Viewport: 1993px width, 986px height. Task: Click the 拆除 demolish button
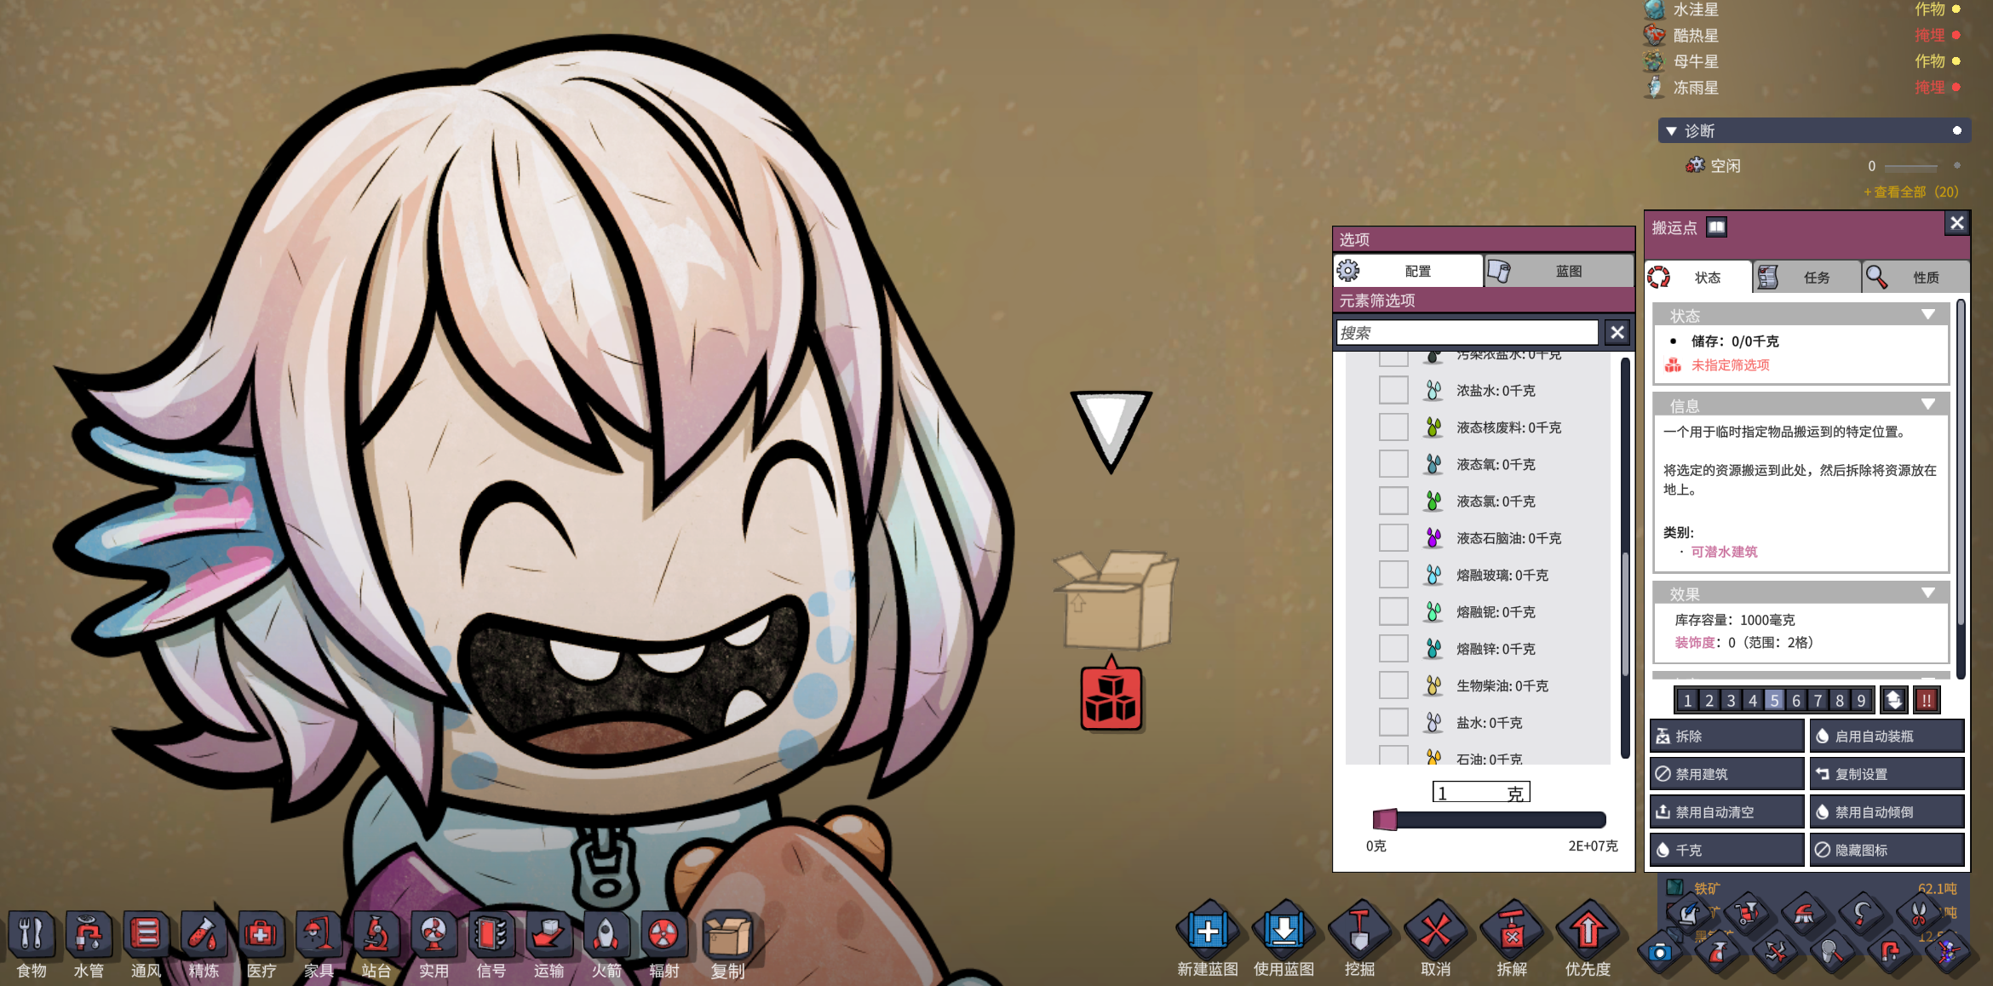1726,736
